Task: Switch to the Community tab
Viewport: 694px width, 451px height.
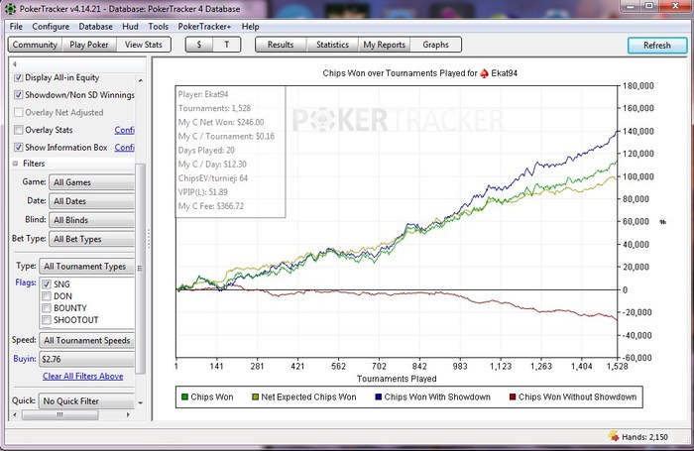Action: coord(35,45)
